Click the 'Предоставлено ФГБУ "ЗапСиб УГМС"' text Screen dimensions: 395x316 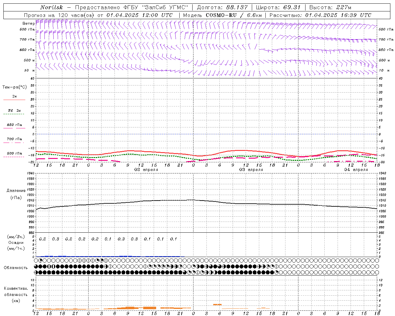[x=132, y=7]
